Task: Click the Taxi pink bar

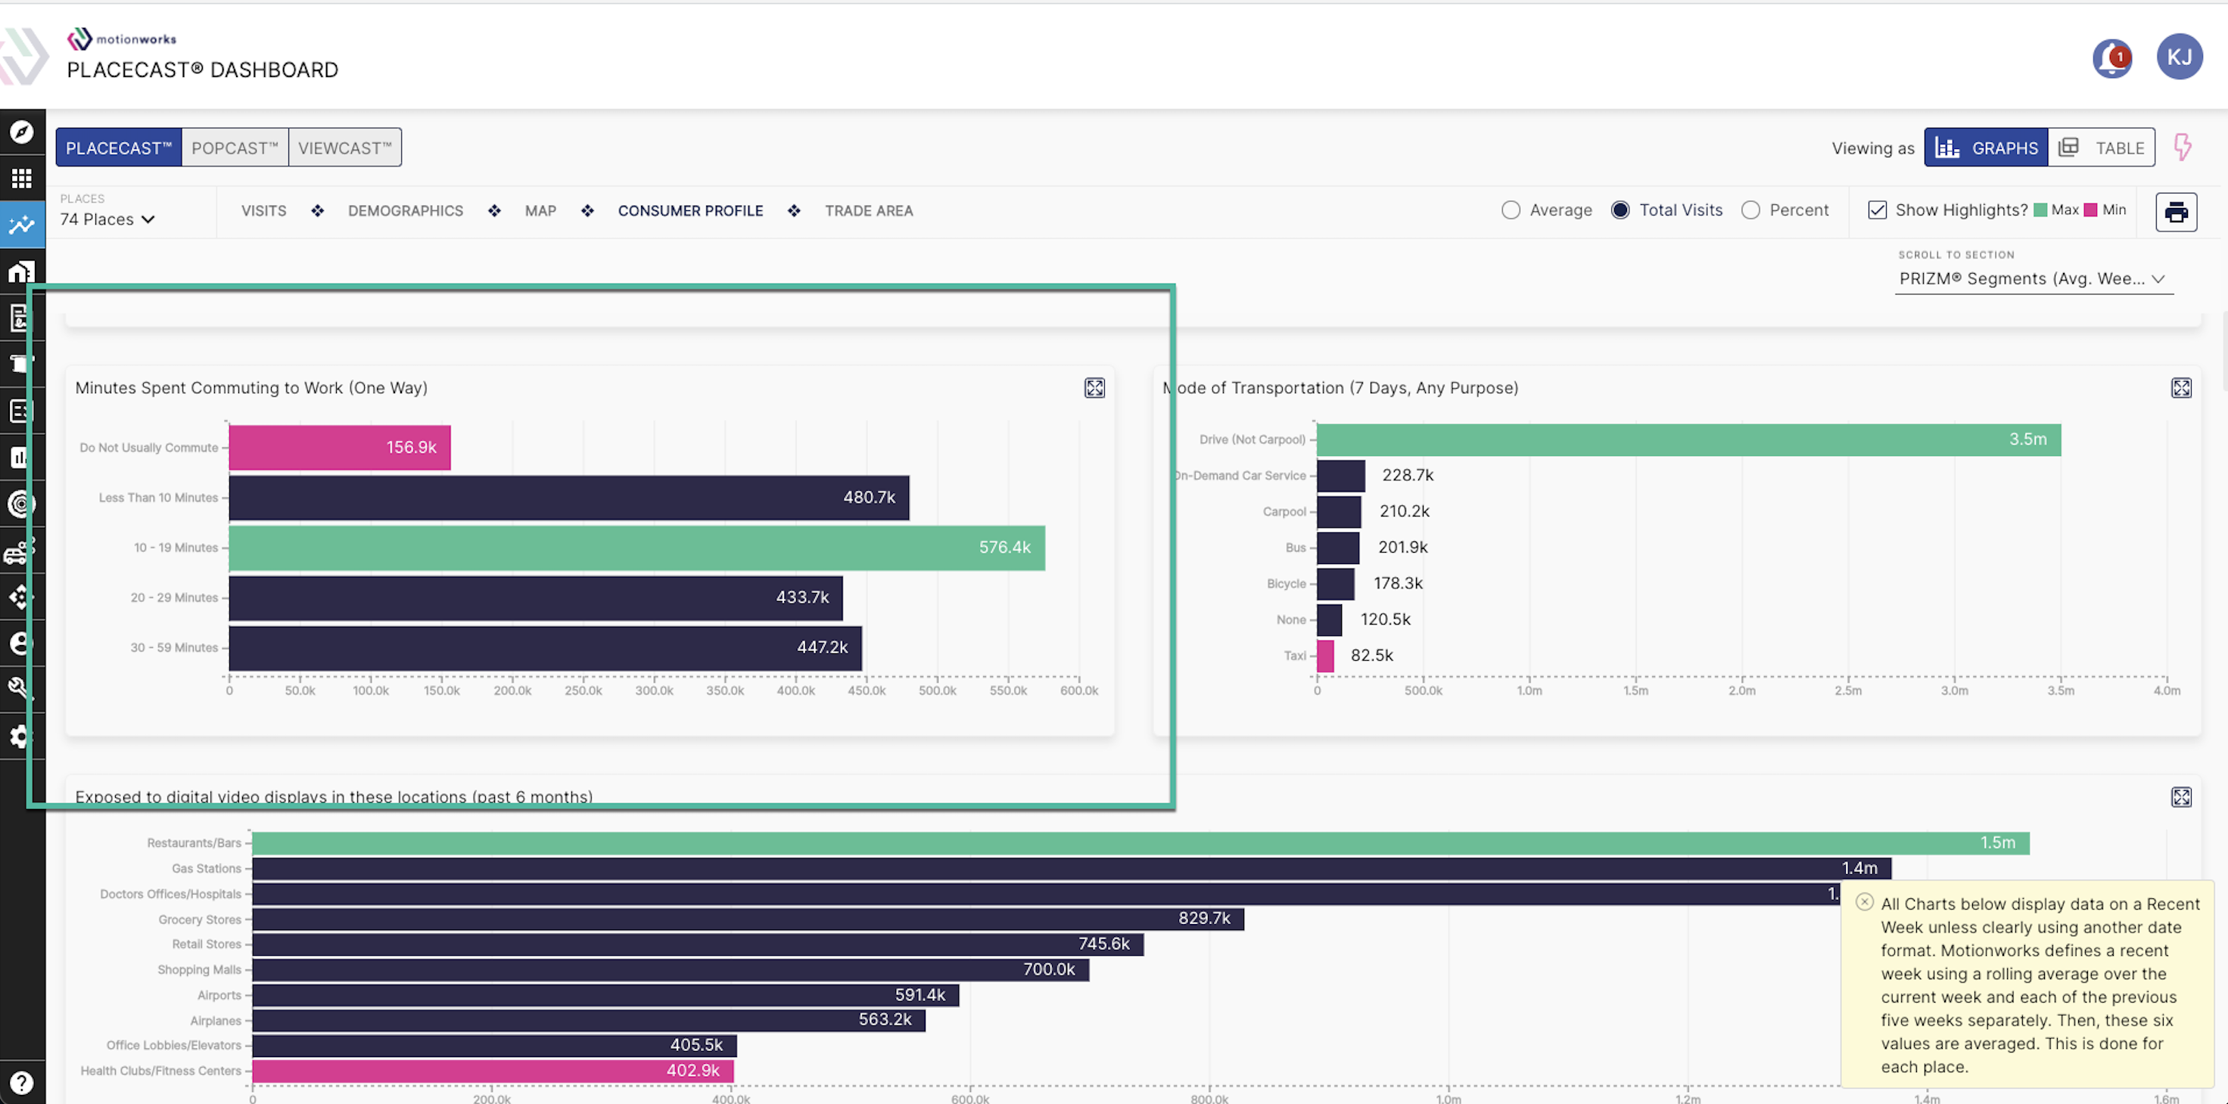Action: 1325,656
